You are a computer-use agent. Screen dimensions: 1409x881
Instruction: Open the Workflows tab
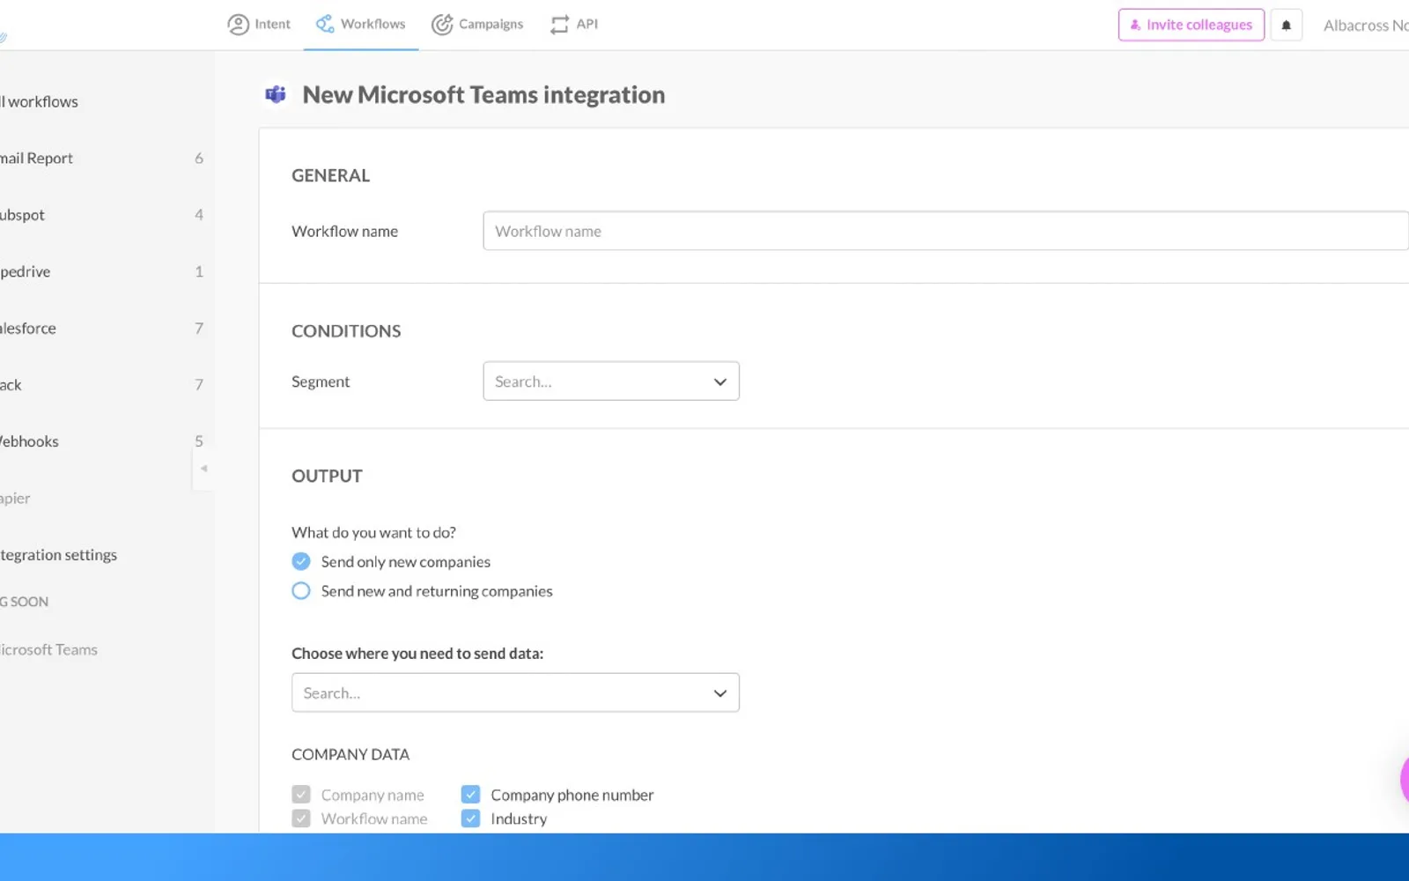[x=361, y=25]
